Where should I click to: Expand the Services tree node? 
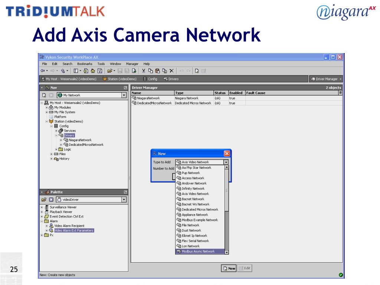56,131
